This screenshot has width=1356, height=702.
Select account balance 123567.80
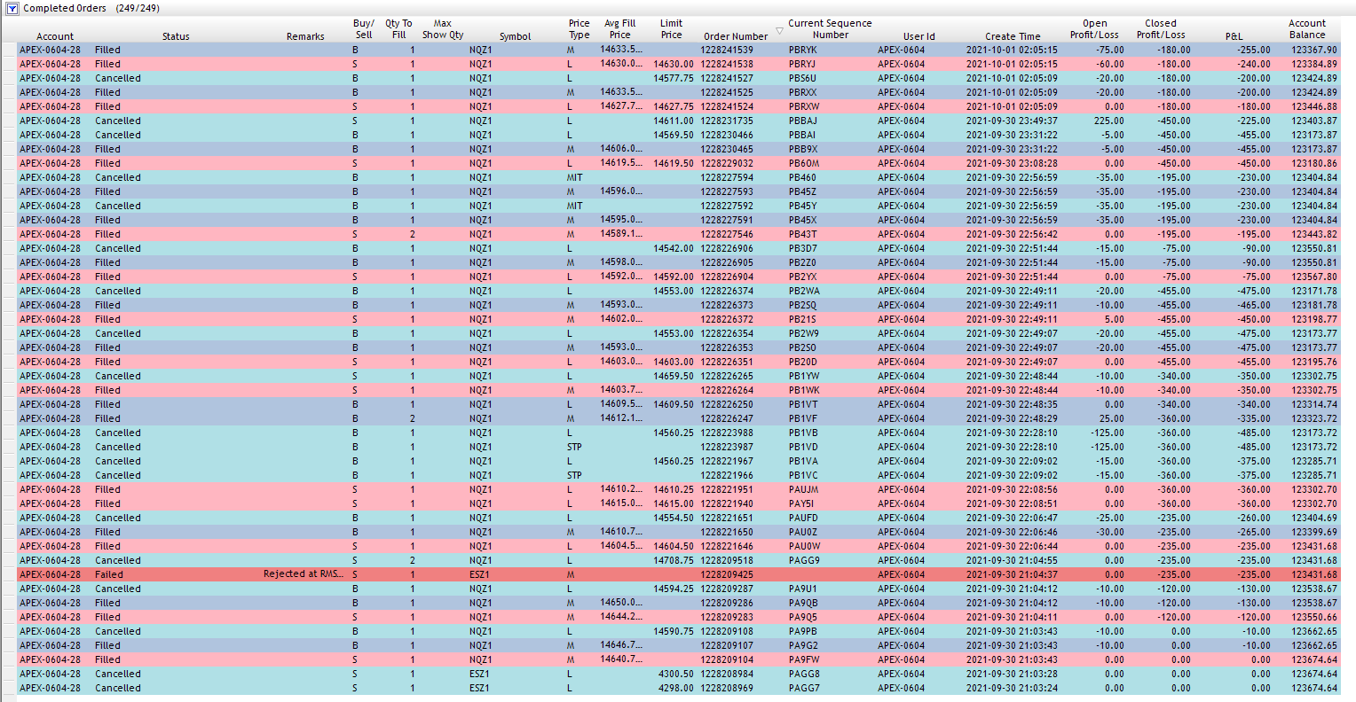pos(1314,277)
